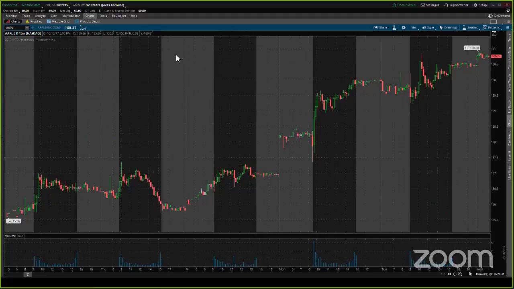Open the 15m timeframe dropdown
The image size is (514, 289).
pos(414,27)
